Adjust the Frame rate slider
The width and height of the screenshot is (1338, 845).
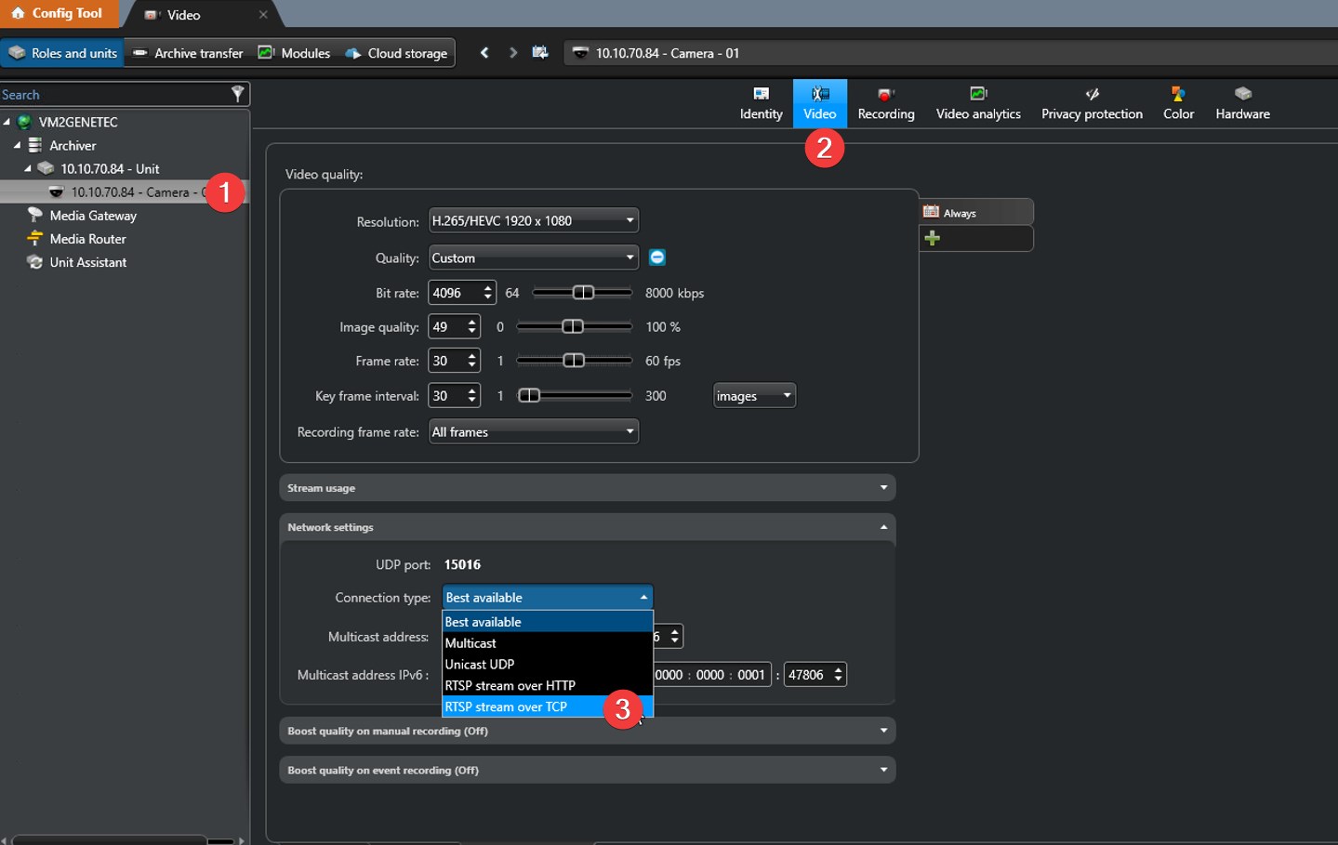coord(574,361)
